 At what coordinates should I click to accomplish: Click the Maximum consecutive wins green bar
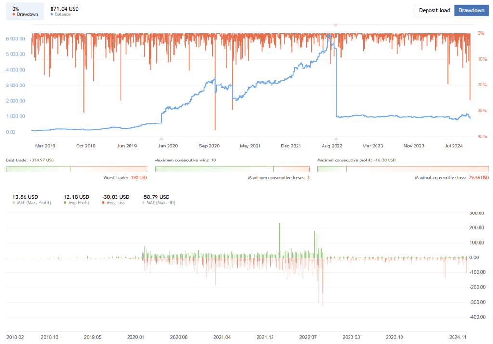[x=214, y=169]
